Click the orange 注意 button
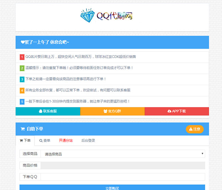This screenshot has width=222, height=190. 195,129
